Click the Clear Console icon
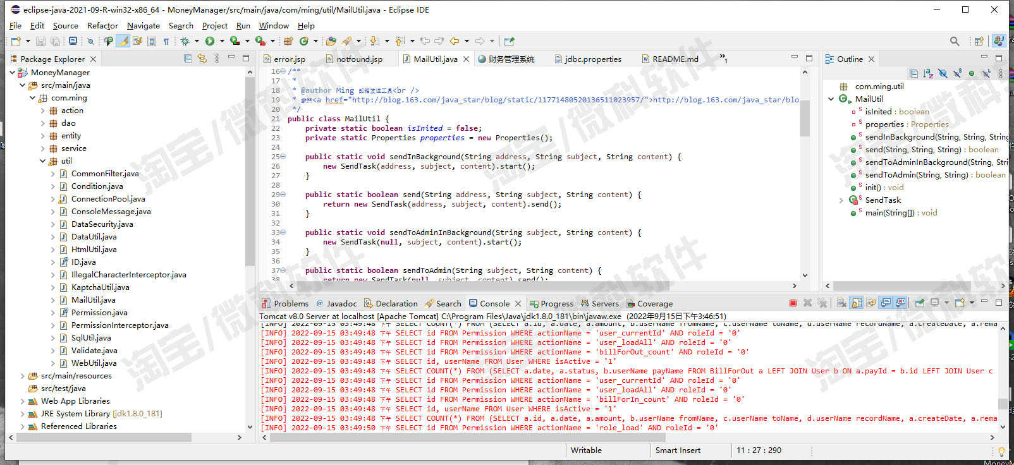Viewport: 1014px width, 465px height. point(841,303)
